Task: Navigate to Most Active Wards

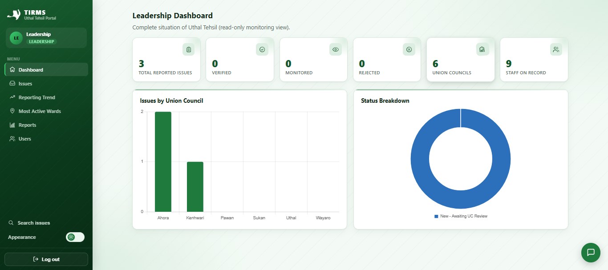Action: click(46, 111)
